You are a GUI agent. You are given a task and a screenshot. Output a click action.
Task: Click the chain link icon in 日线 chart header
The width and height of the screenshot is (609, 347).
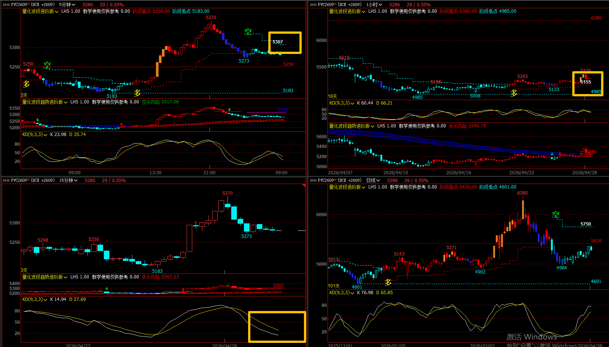click(x=313, y=181)
